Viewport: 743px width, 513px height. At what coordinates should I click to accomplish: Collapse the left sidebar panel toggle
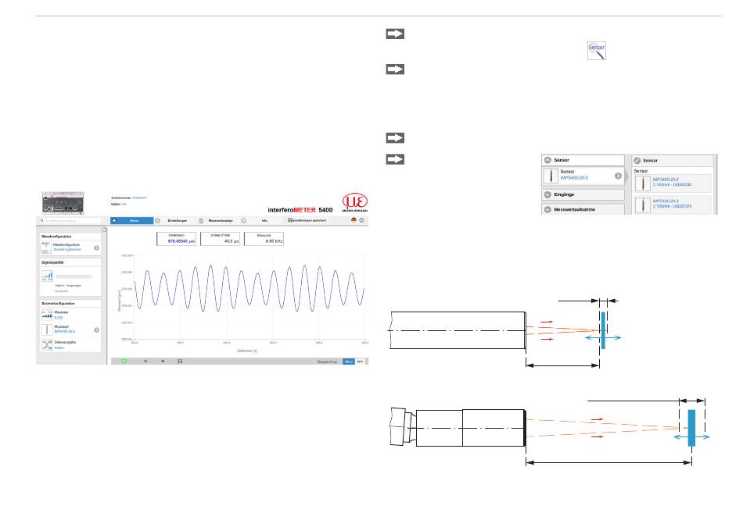(104, 230)
